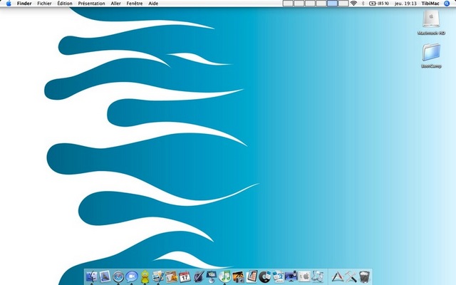The height and width of the screenshot is (285, 456).
Task: Open the Présentation menu
Action: (x=91, y=4)
